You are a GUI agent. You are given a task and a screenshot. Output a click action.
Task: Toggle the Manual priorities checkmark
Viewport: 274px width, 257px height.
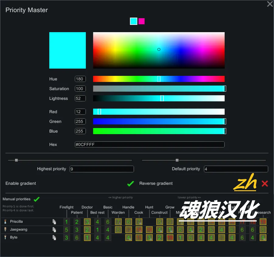(36, 199)
